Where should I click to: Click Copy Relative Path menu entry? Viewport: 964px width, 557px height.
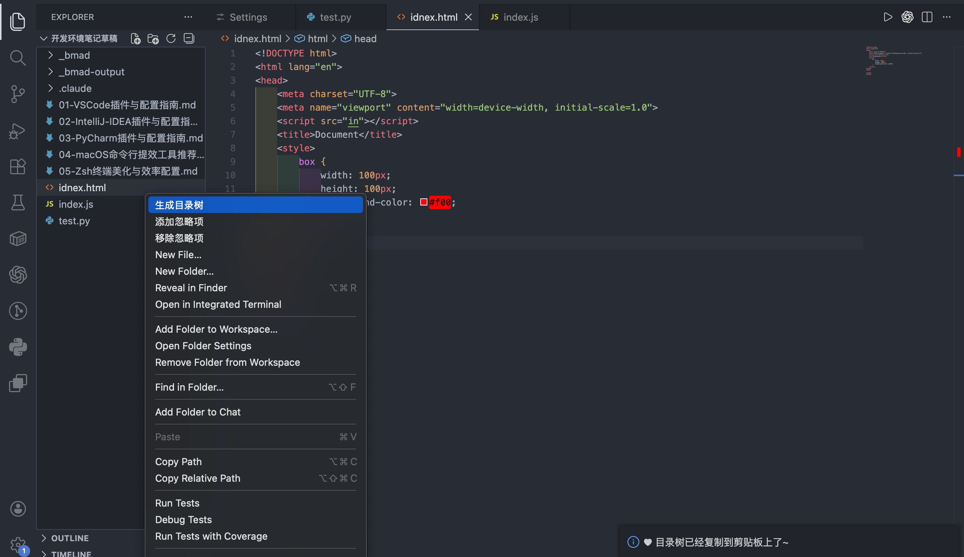pos(197,478)
